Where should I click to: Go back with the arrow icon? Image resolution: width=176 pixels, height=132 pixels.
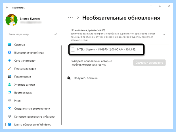[7, 7]
